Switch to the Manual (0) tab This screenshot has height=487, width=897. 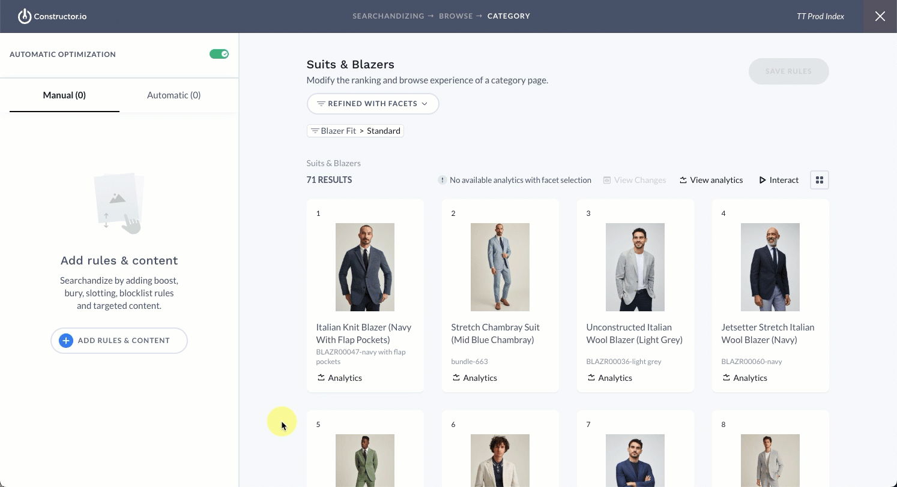pyautogui.click(x=64, y=95)
